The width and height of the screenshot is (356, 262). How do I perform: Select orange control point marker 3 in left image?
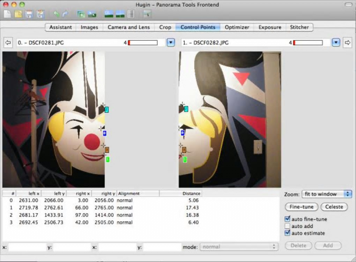click(107, 150)
